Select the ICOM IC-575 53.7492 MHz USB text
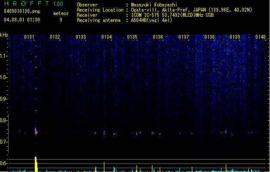The width and height of the screenshot is (270, 172). [x=172, y=15]
